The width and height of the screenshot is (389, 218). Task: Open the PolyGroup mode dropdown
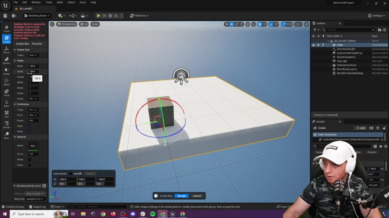33,99
